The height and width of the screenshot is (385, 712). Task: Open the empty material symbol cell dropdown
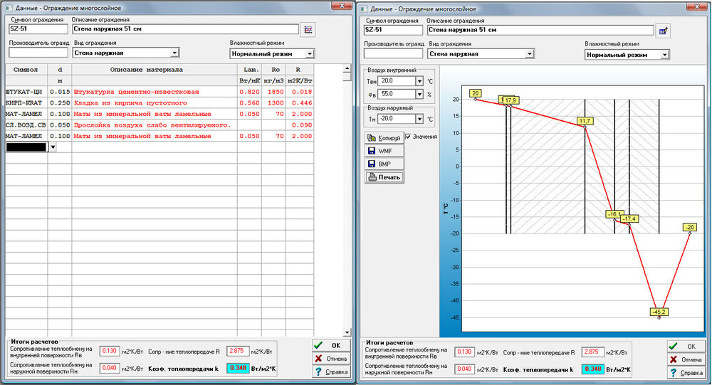tap(53, 147)
